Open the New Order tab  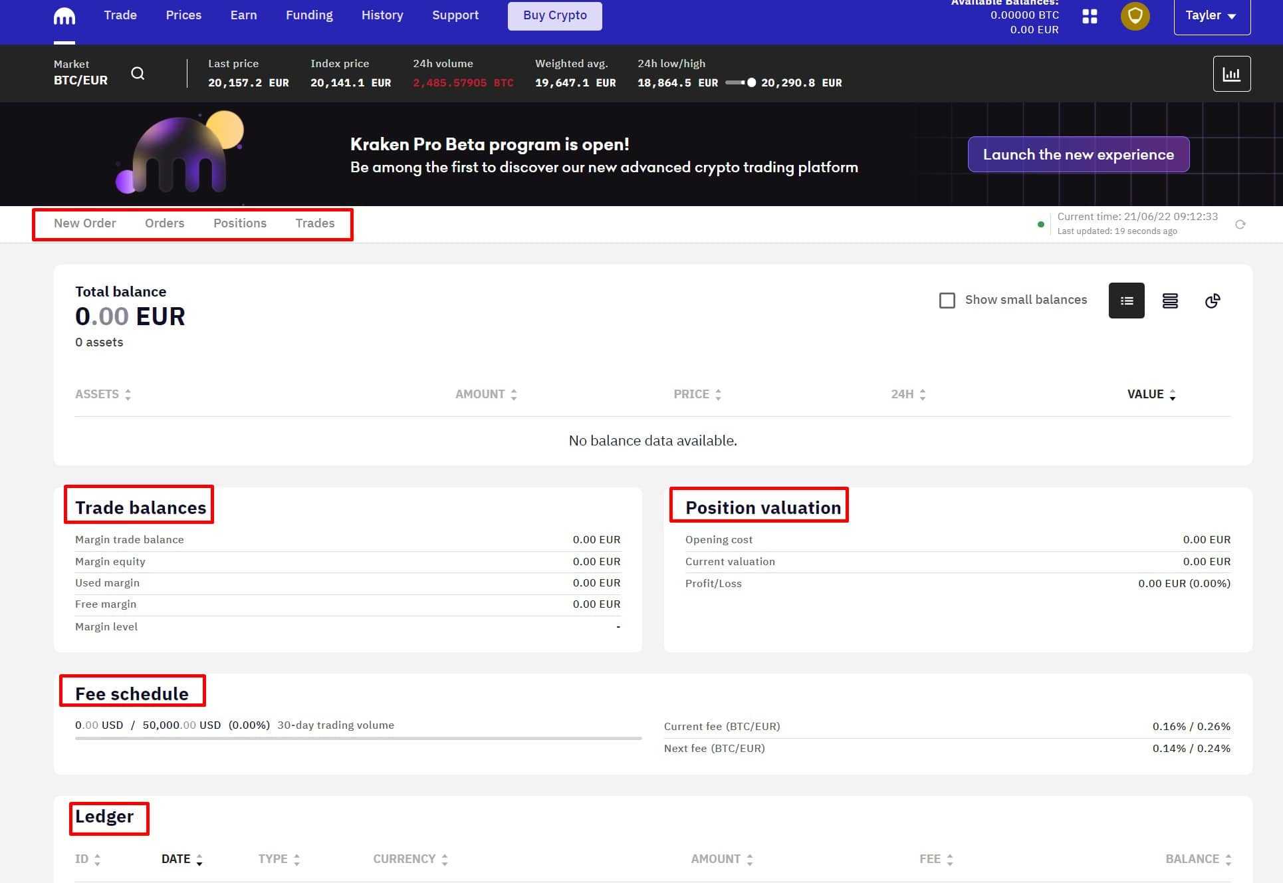click(x=85, y=223)
